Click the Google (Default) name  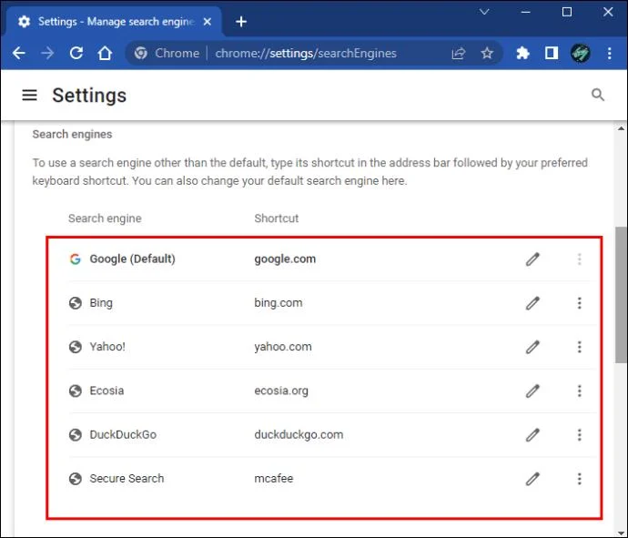click(132, 259)
